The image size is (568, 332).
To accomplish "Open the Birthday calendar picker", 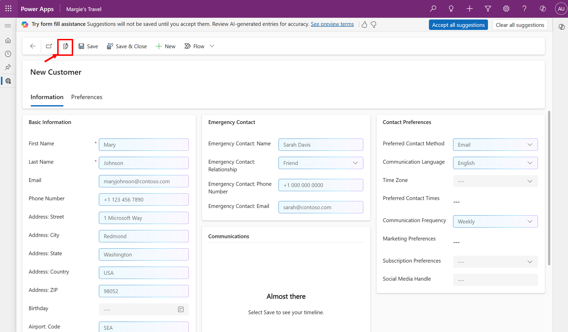I will click(181, 309).
